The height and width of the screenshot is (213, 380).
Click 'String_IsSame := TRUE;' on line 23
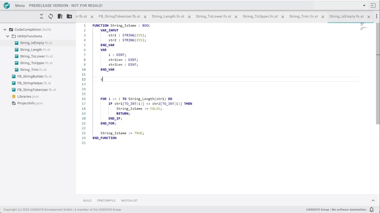(122, 133)
